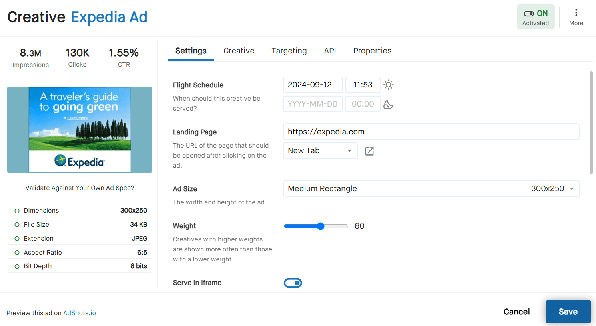
Task: Switch to the Creative tab
Action: 239,51
